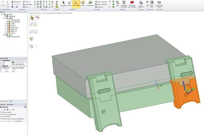Viewport: 204px width, 136px height.
Task: Open the Standard dropdown in options panel
Action: coord(19,121)
